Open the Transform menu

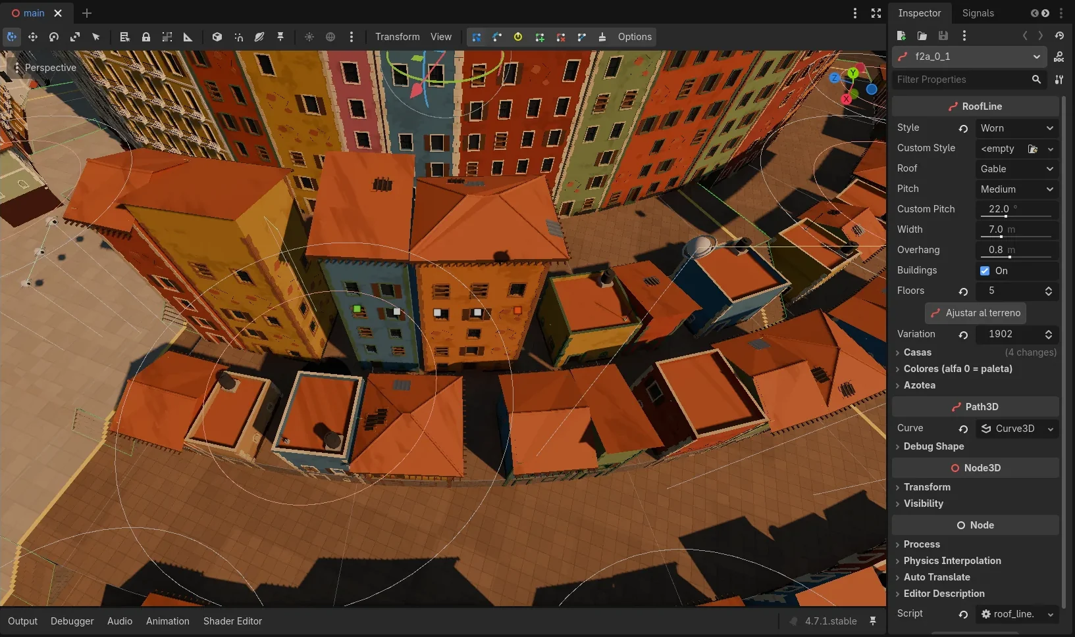click(398, 37)
